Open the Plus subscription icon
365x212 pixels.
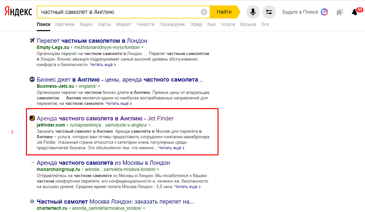coord(324,12)
